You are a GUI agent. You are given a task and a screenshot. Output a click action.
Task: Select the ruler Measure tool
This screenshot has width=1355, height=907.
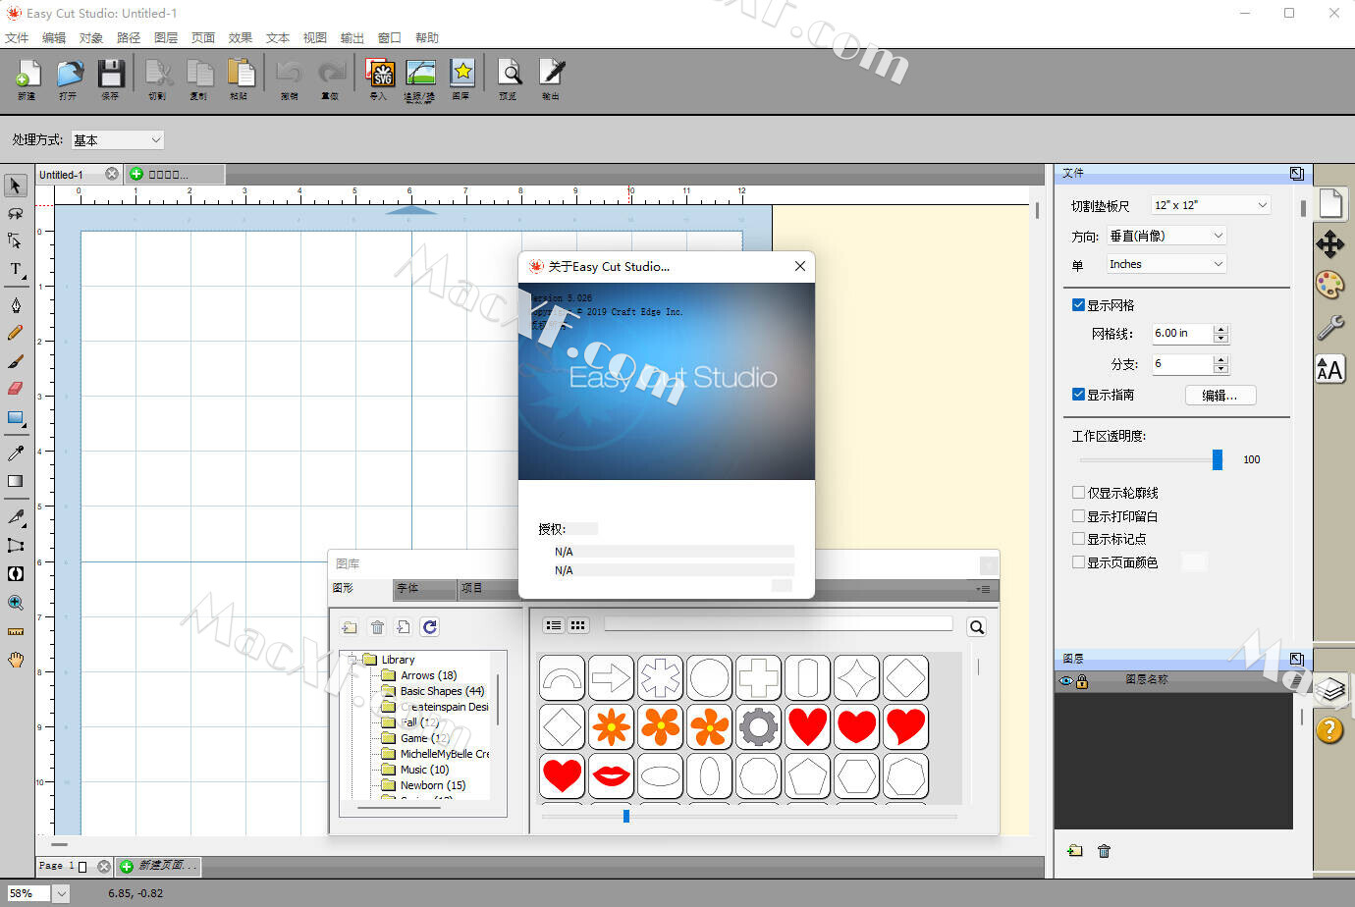click(16, 631)
